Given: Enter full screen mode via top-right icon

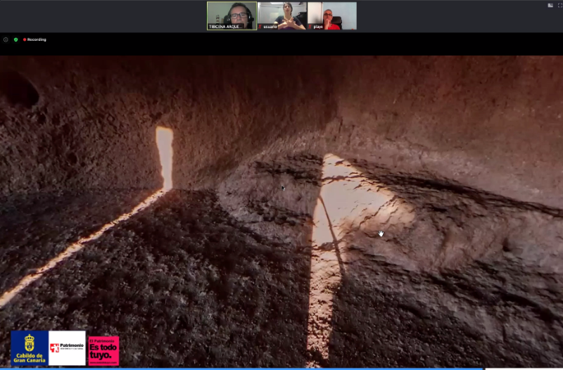Looking at the screenshot, I should [x=559, y=5].
